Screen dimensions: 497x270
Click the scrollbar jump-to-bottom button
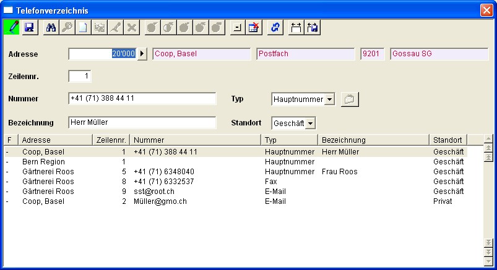[x=488, y=243]
